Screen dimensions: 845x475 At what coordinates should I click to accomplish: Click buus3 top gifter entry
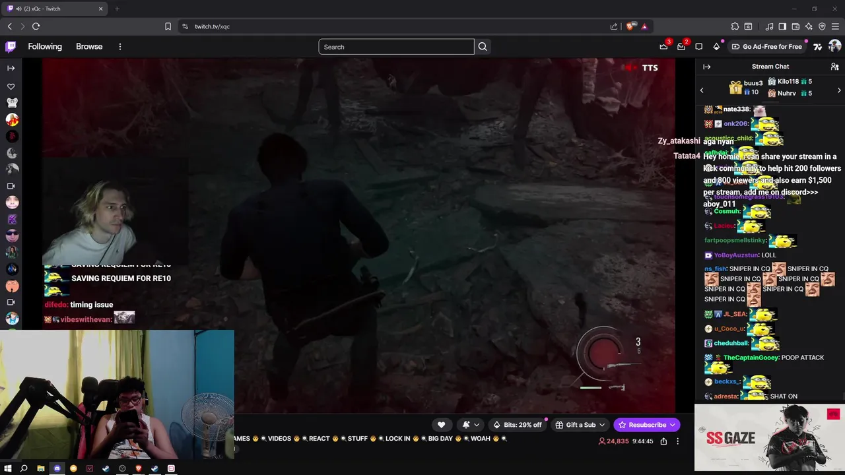[746, 87]
